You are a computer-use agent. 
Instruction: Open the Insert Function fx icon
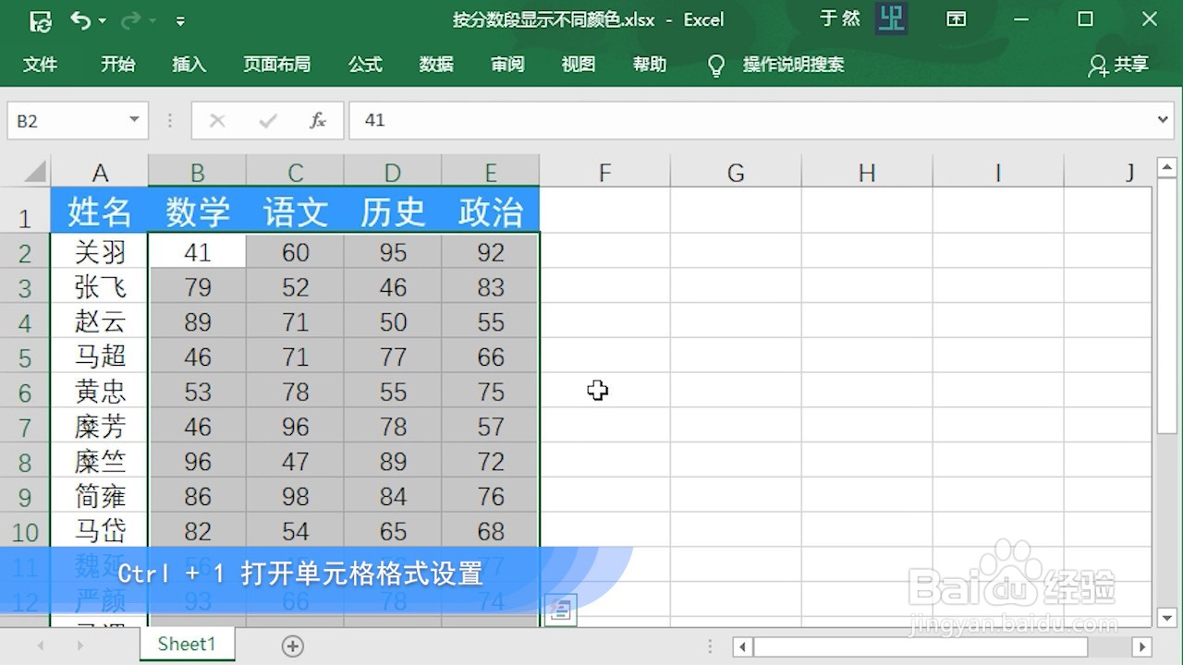(318, 120)
